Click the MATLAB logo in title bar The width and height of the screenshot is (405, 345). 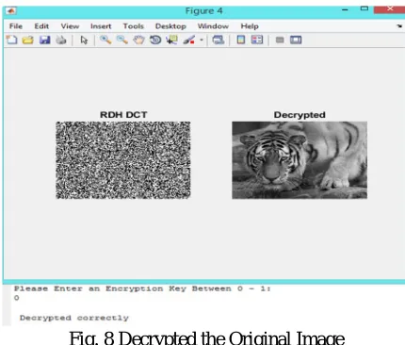pyautogui.click(x=11, y=11)
